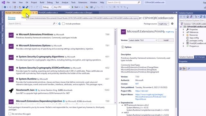This screenshot has width=206, height=116.
Task: Expand the Options section
Action: pos(123,47)
